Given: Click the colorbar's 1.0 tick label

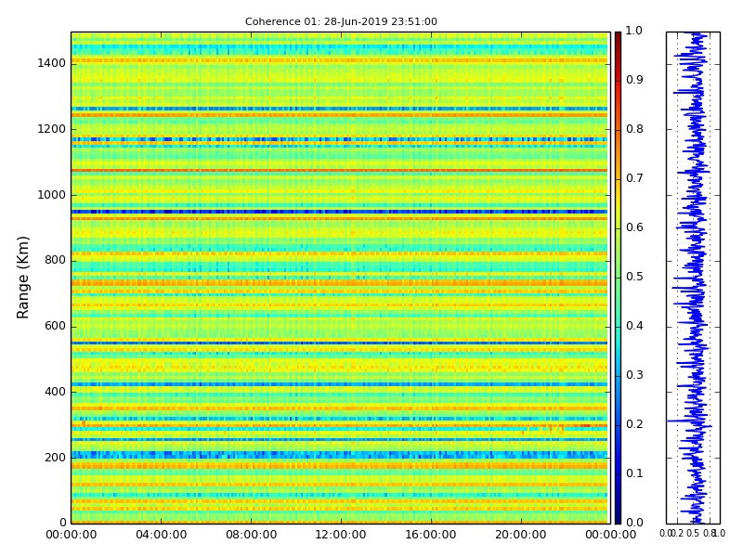Looking at the screenshot, I should pyautogui.click(x=634, y=31).
